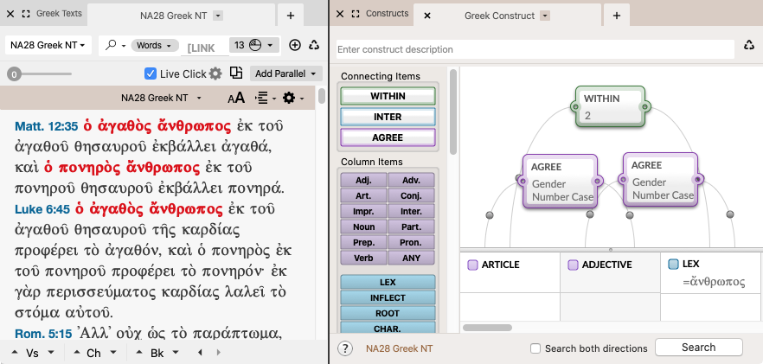The width and height of the screenshot is (763, 364).
Task: Click the recycle icon beside construct description
Action: tap(750, 46)
